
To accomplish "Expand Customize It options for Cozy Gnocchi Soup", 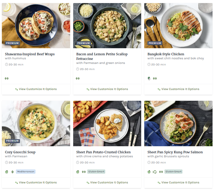I will pos(36,182).
